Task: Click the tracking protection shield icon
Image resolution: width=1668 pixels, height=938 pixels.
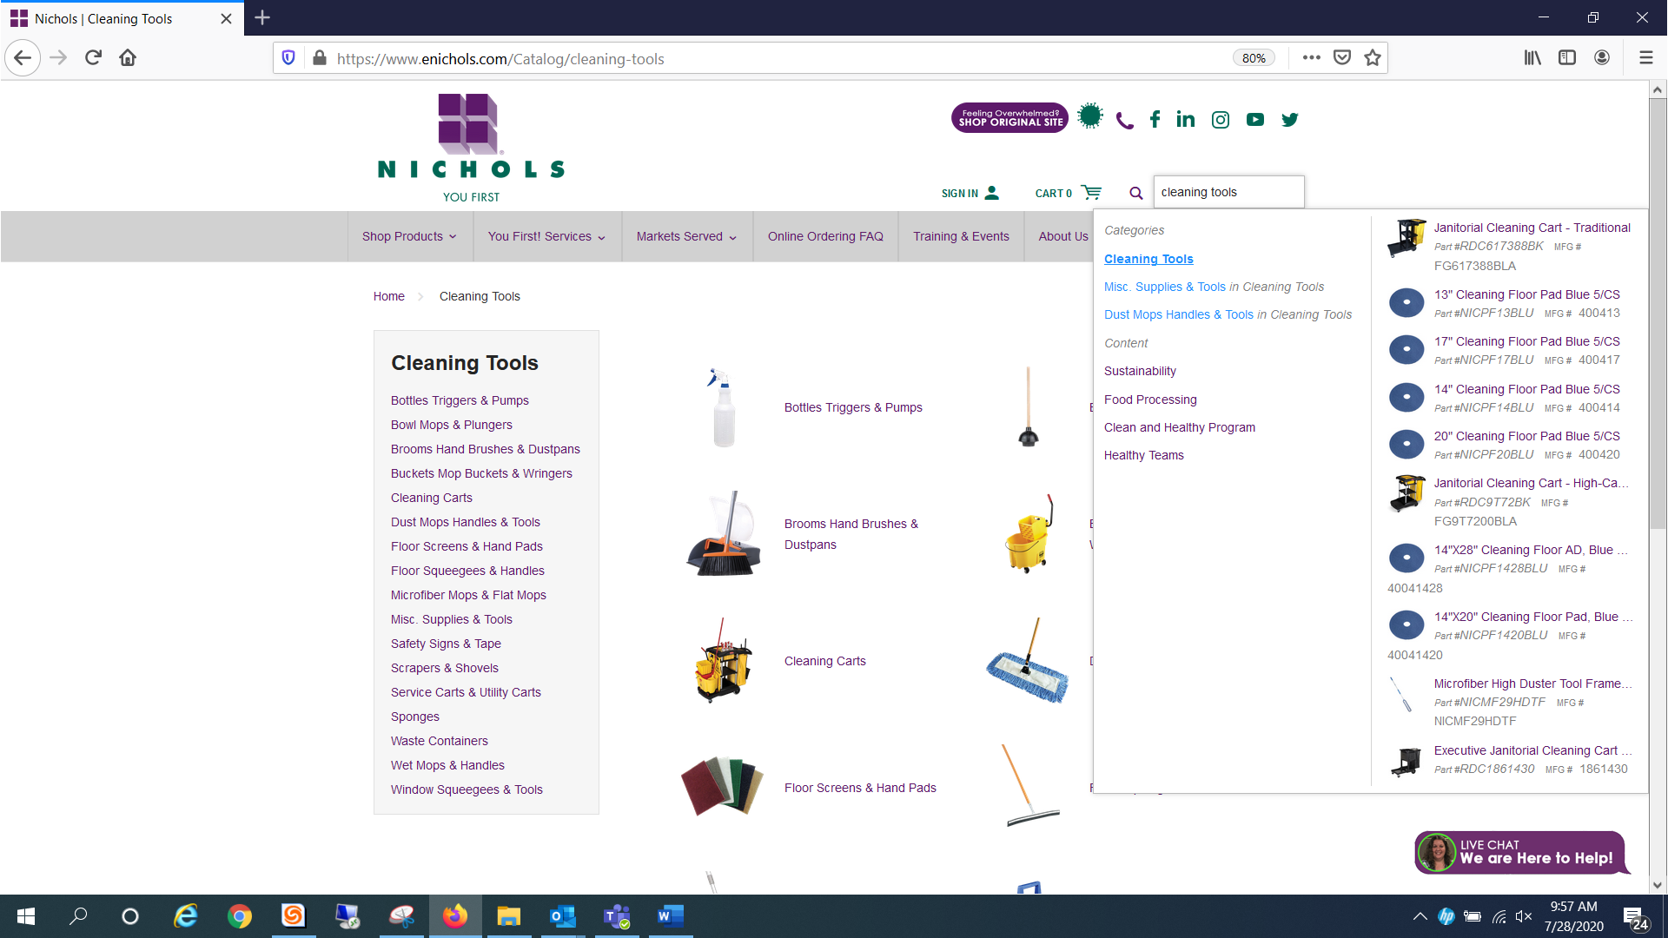Action: pos(288,58)
